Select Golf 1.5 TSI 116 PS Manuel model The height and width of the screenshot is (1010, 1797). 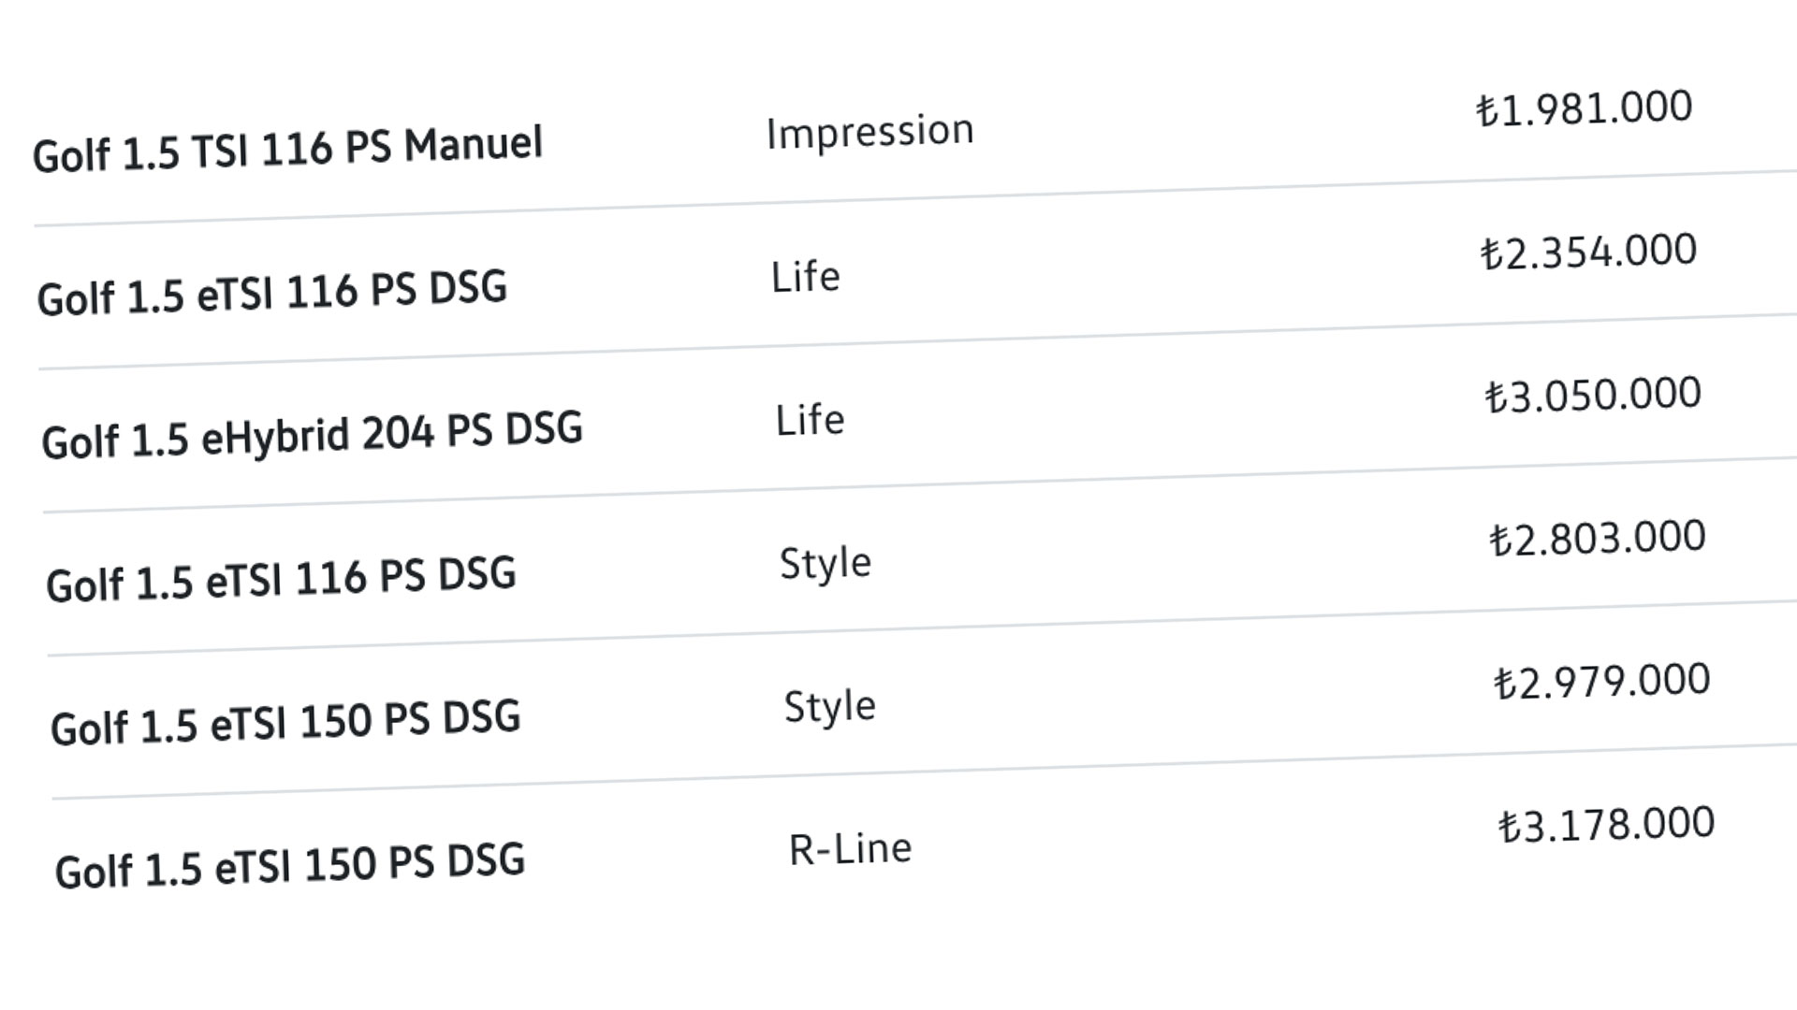click(287, 149)
